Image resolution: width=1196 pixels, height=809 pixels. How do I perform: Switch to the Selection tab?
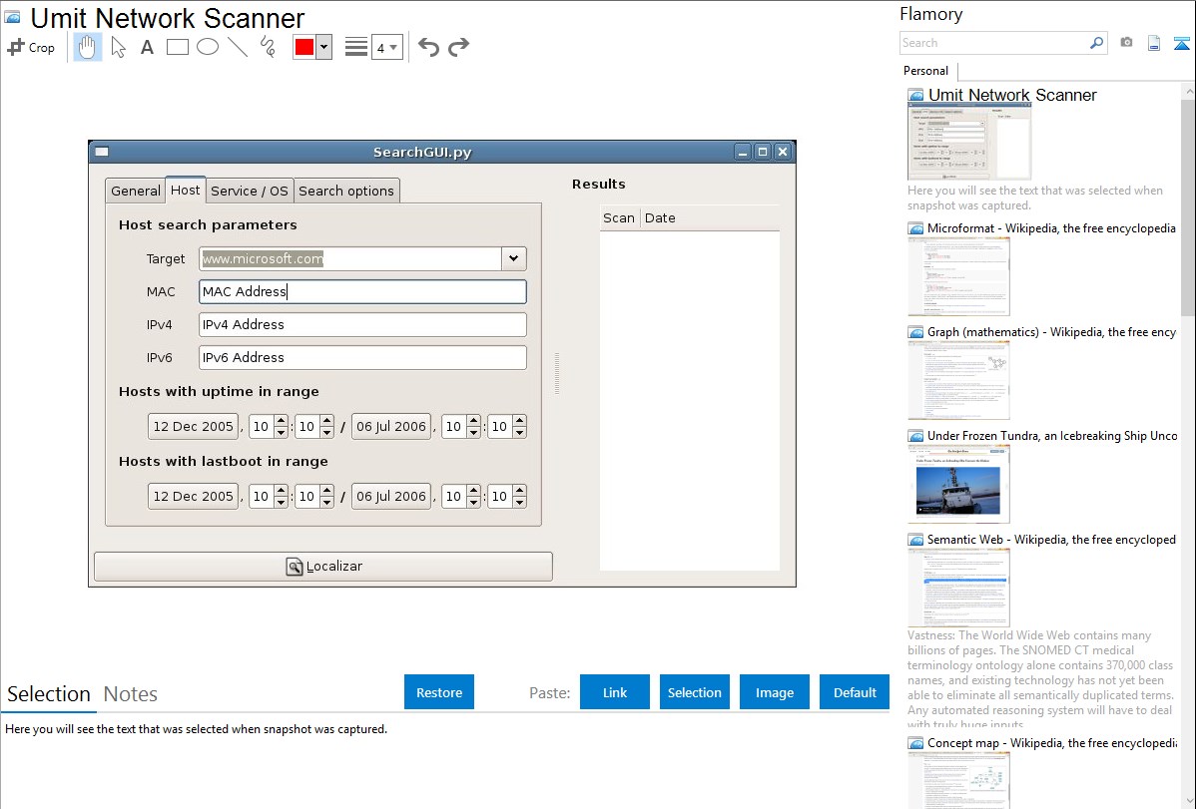(49, 694)
